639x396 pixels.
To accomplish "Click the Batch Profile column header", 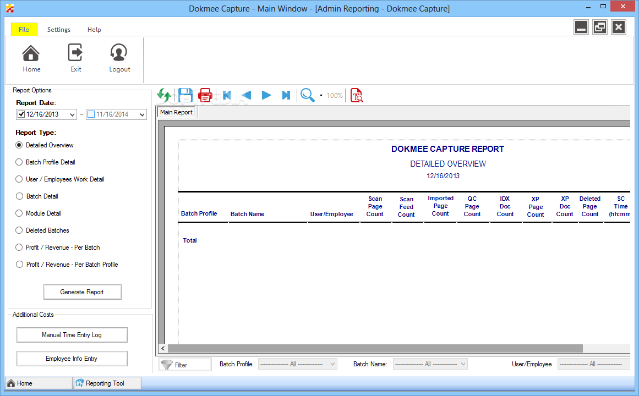I will [x=199, y=213].
